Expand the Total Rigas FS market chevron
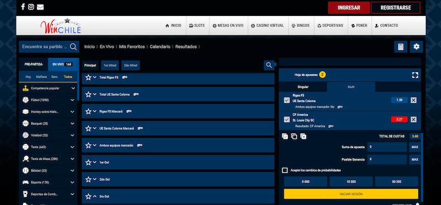This screenshot has height=205, width=441. tap(95, 77)
